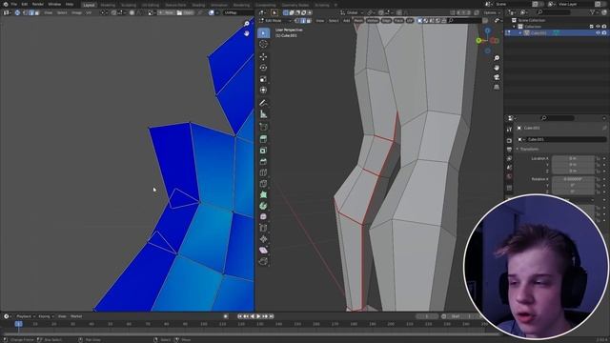Open the Edit menu
The image size is (610, 343).
pyautogui.click(x=25, y=4)
